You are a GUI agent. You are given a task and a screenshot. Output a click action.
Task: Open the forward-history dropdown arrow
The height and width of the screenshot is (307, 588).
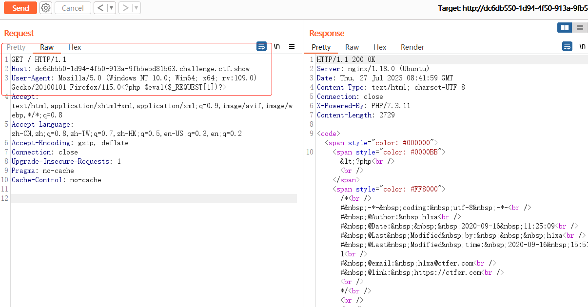pos(136,8)
